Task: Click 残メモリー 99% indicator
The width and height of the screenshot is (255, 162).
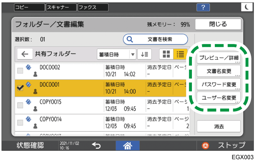Action: 169,24
